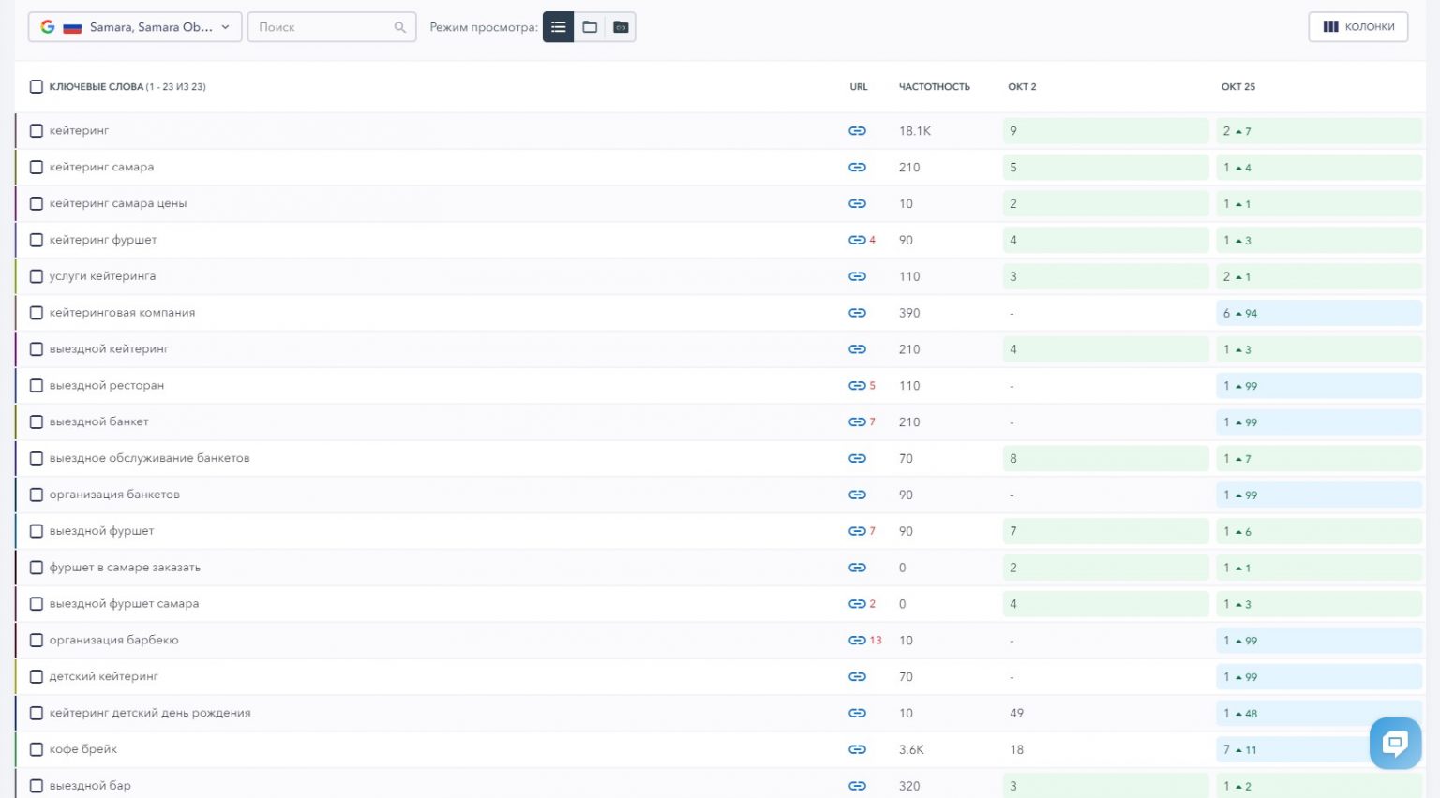The width and height of the screenshot is (1440, 798).
Task: Click keyword text кейтеринговая компания
Action: click(x=123, y=313)
